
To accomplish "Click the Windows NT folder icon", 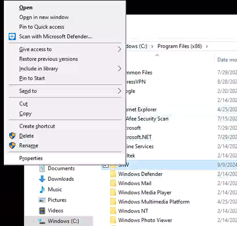I will (113, 211).
